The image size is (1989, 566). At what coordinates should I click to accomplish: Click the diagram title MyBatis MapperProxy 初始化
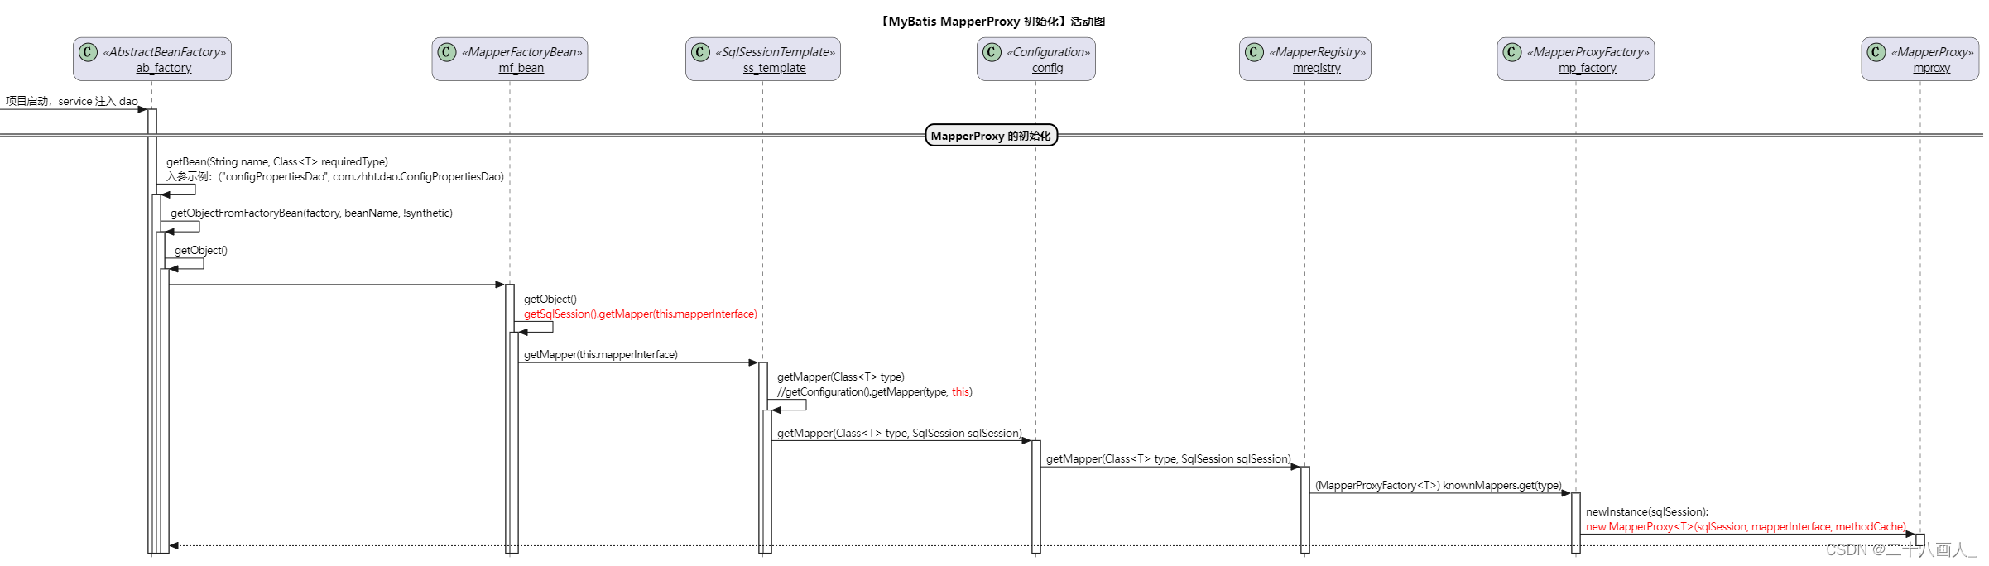pyautogui.click(x=992, y=22)
